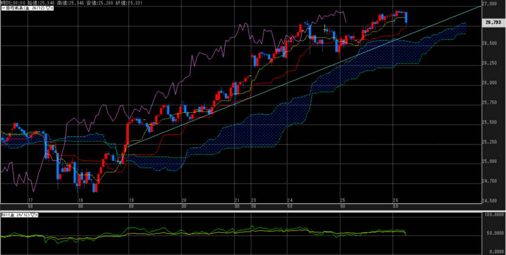Click date label 24 on the time axis

[x=290, y=200]
